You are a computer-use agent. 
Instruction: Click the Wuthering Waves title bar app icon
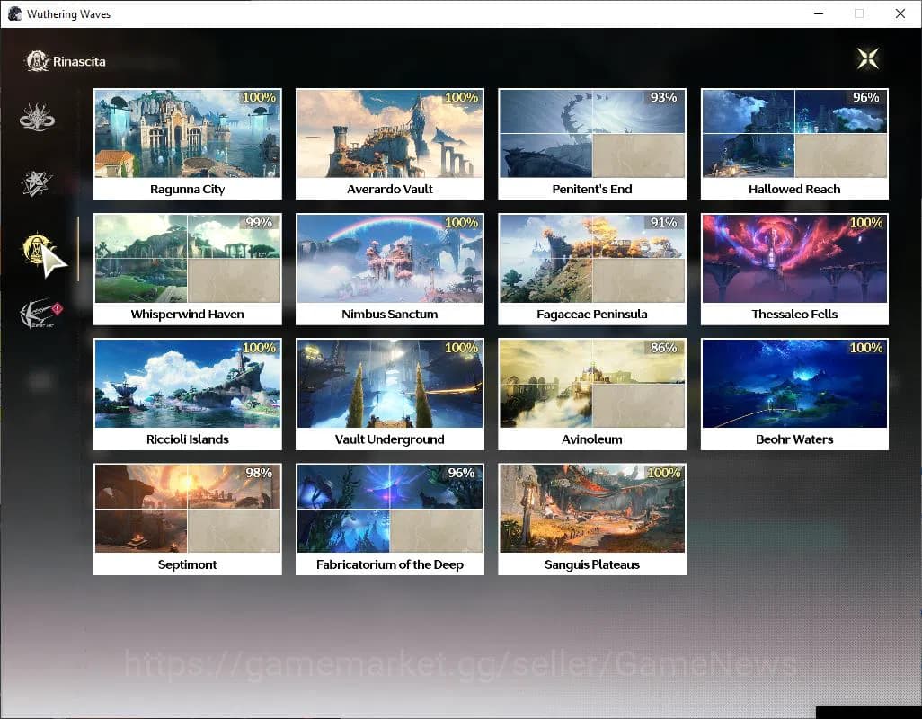tap(14, 14)
